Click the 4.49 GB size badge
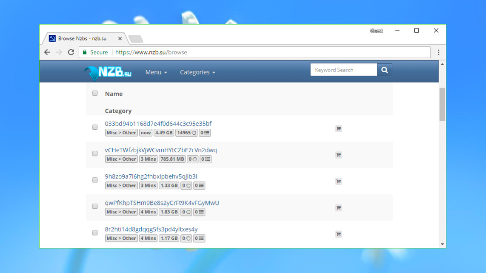Screen dimensions: 486x273 click(x=164, y=133)
